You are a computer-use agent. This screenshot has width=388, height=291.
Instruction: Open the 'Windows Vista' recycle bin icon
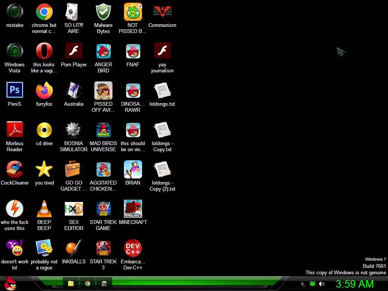(15, 51)
